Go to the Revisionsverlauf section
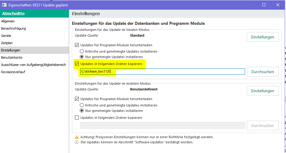This screenshot has height=153, width=286. click(13, 72)
